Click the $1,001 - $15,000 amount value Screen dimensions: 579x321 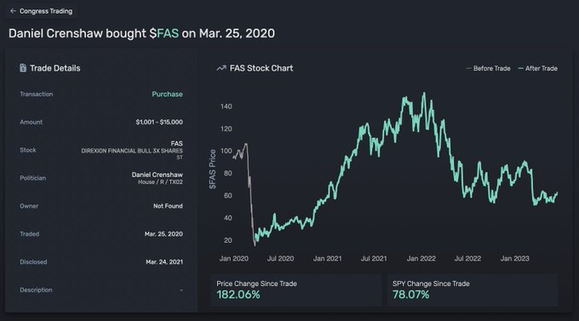(x=159, y=122)
